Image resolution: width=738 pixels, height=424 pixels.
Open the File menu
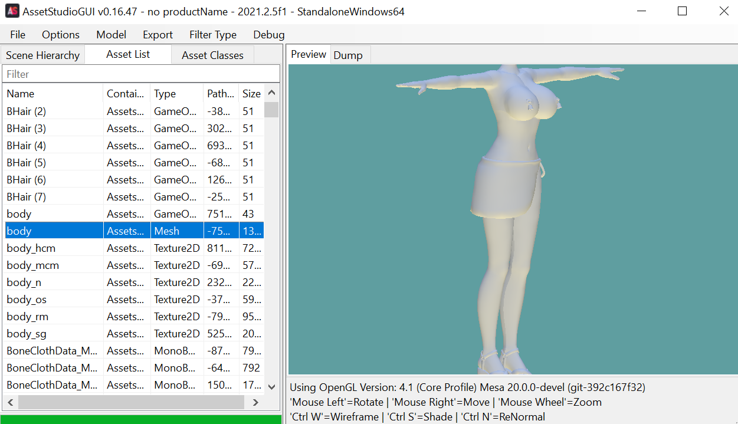18,35
